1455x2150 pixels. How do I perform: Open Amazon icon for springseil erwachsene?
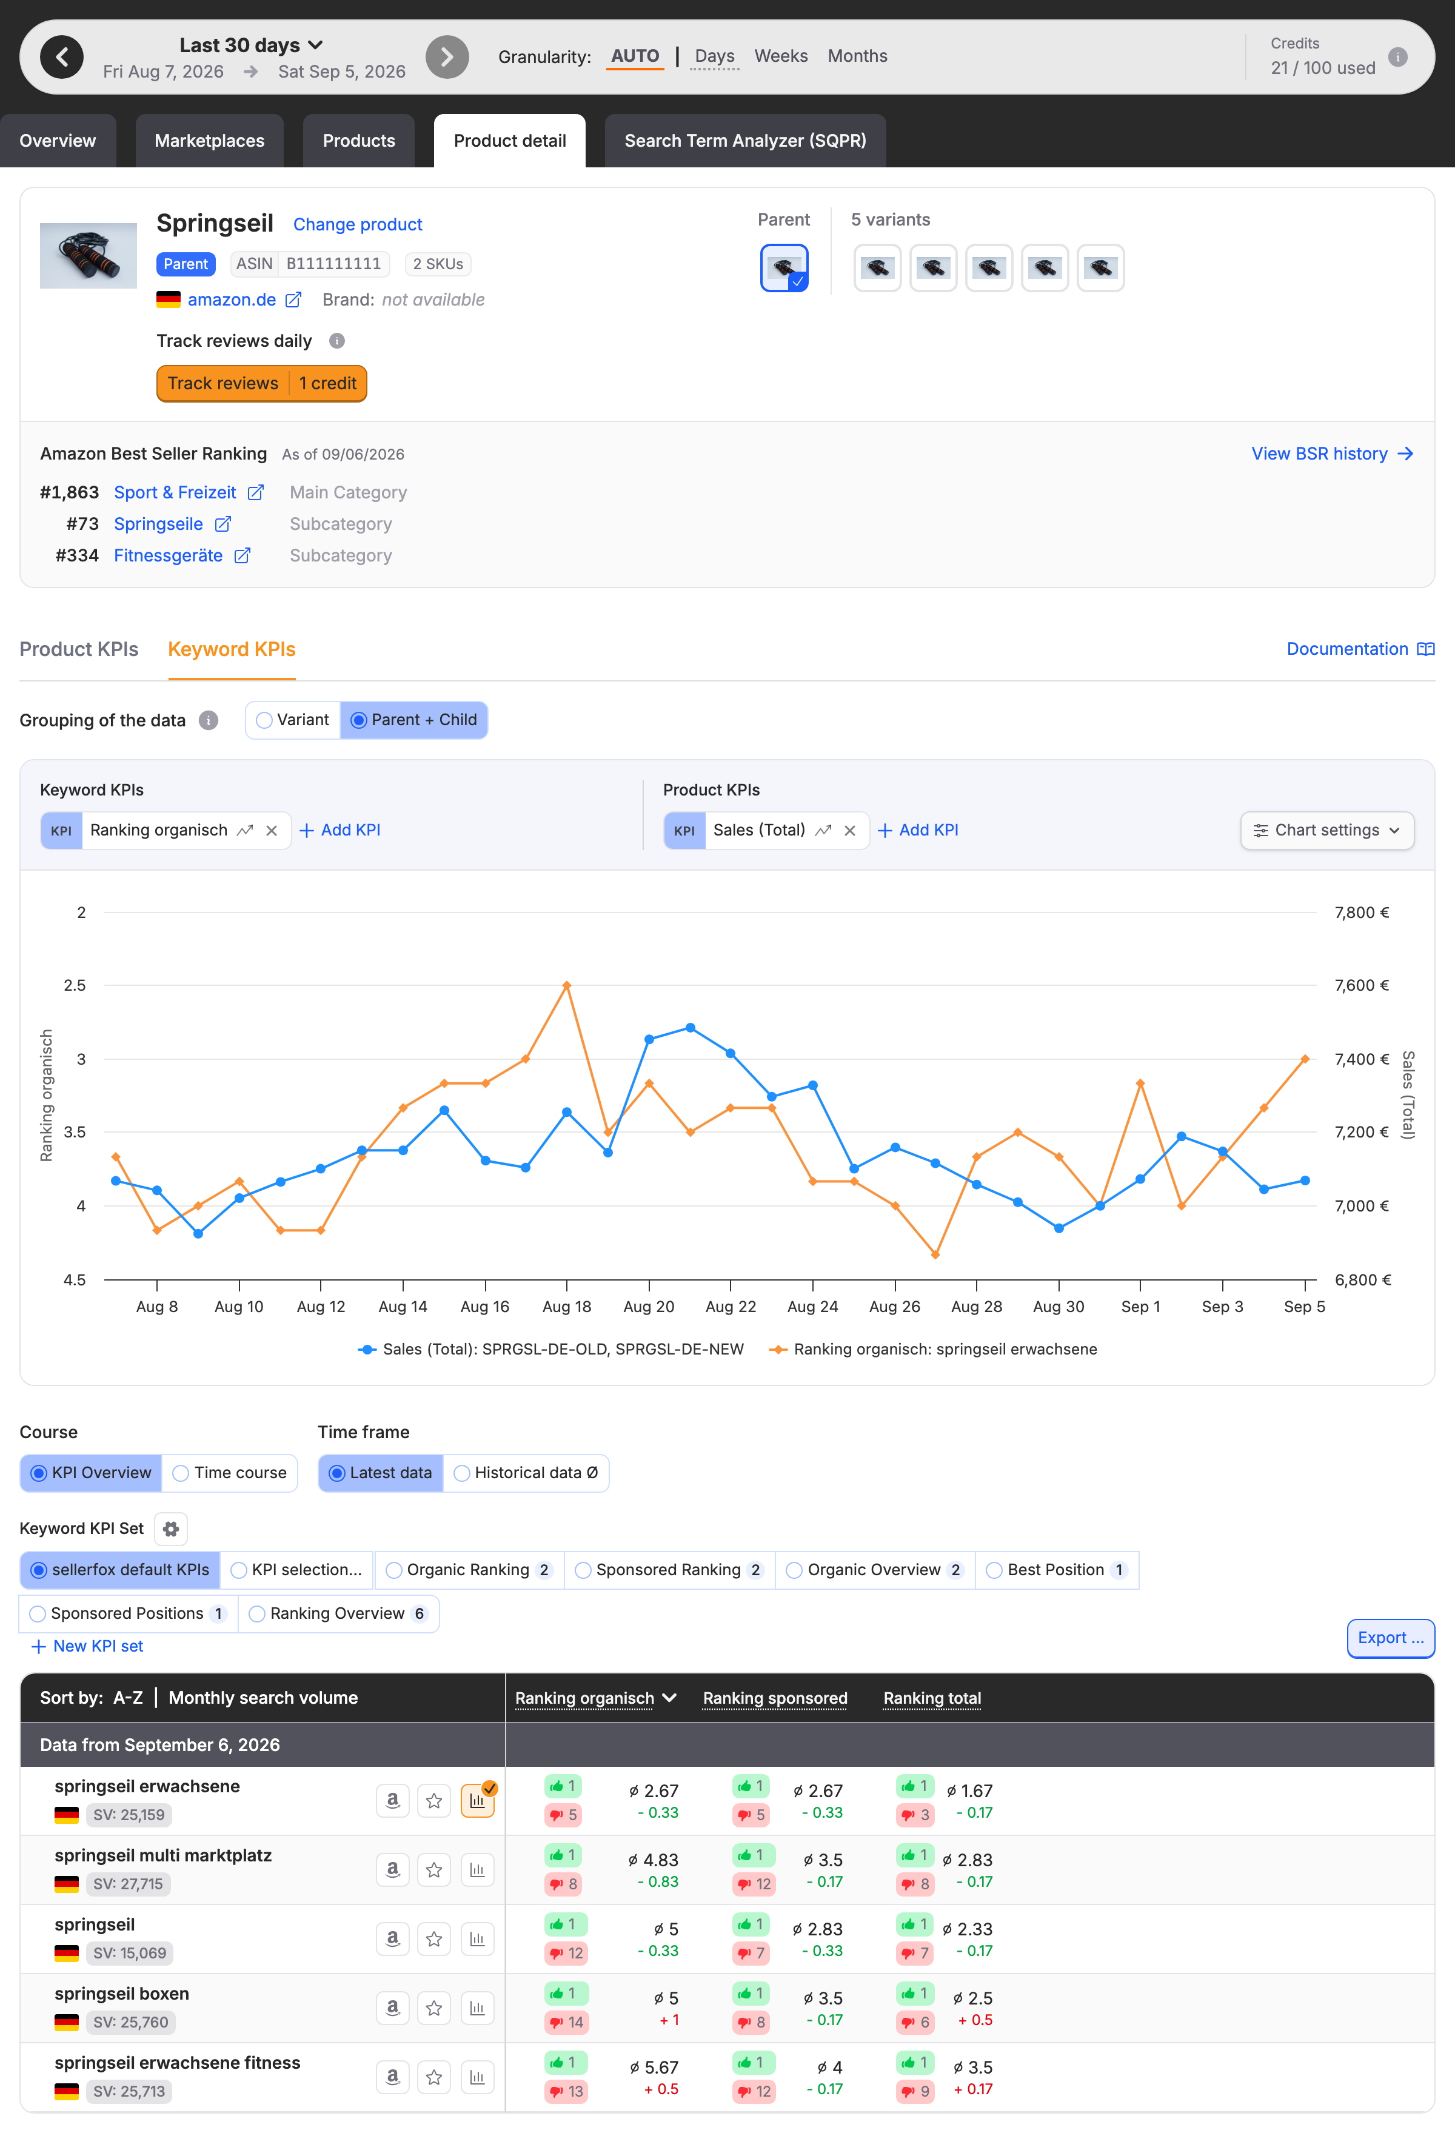(392, 1800)
